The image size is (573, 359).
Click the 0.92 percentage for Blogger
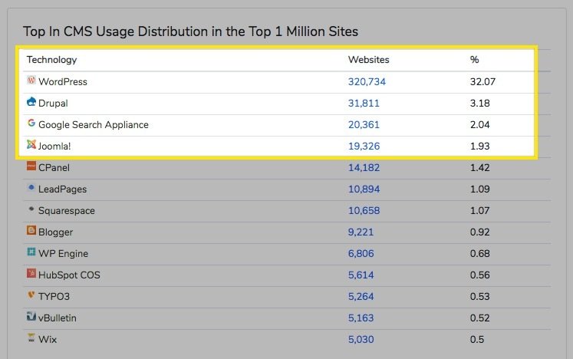[x=480, y=232]
